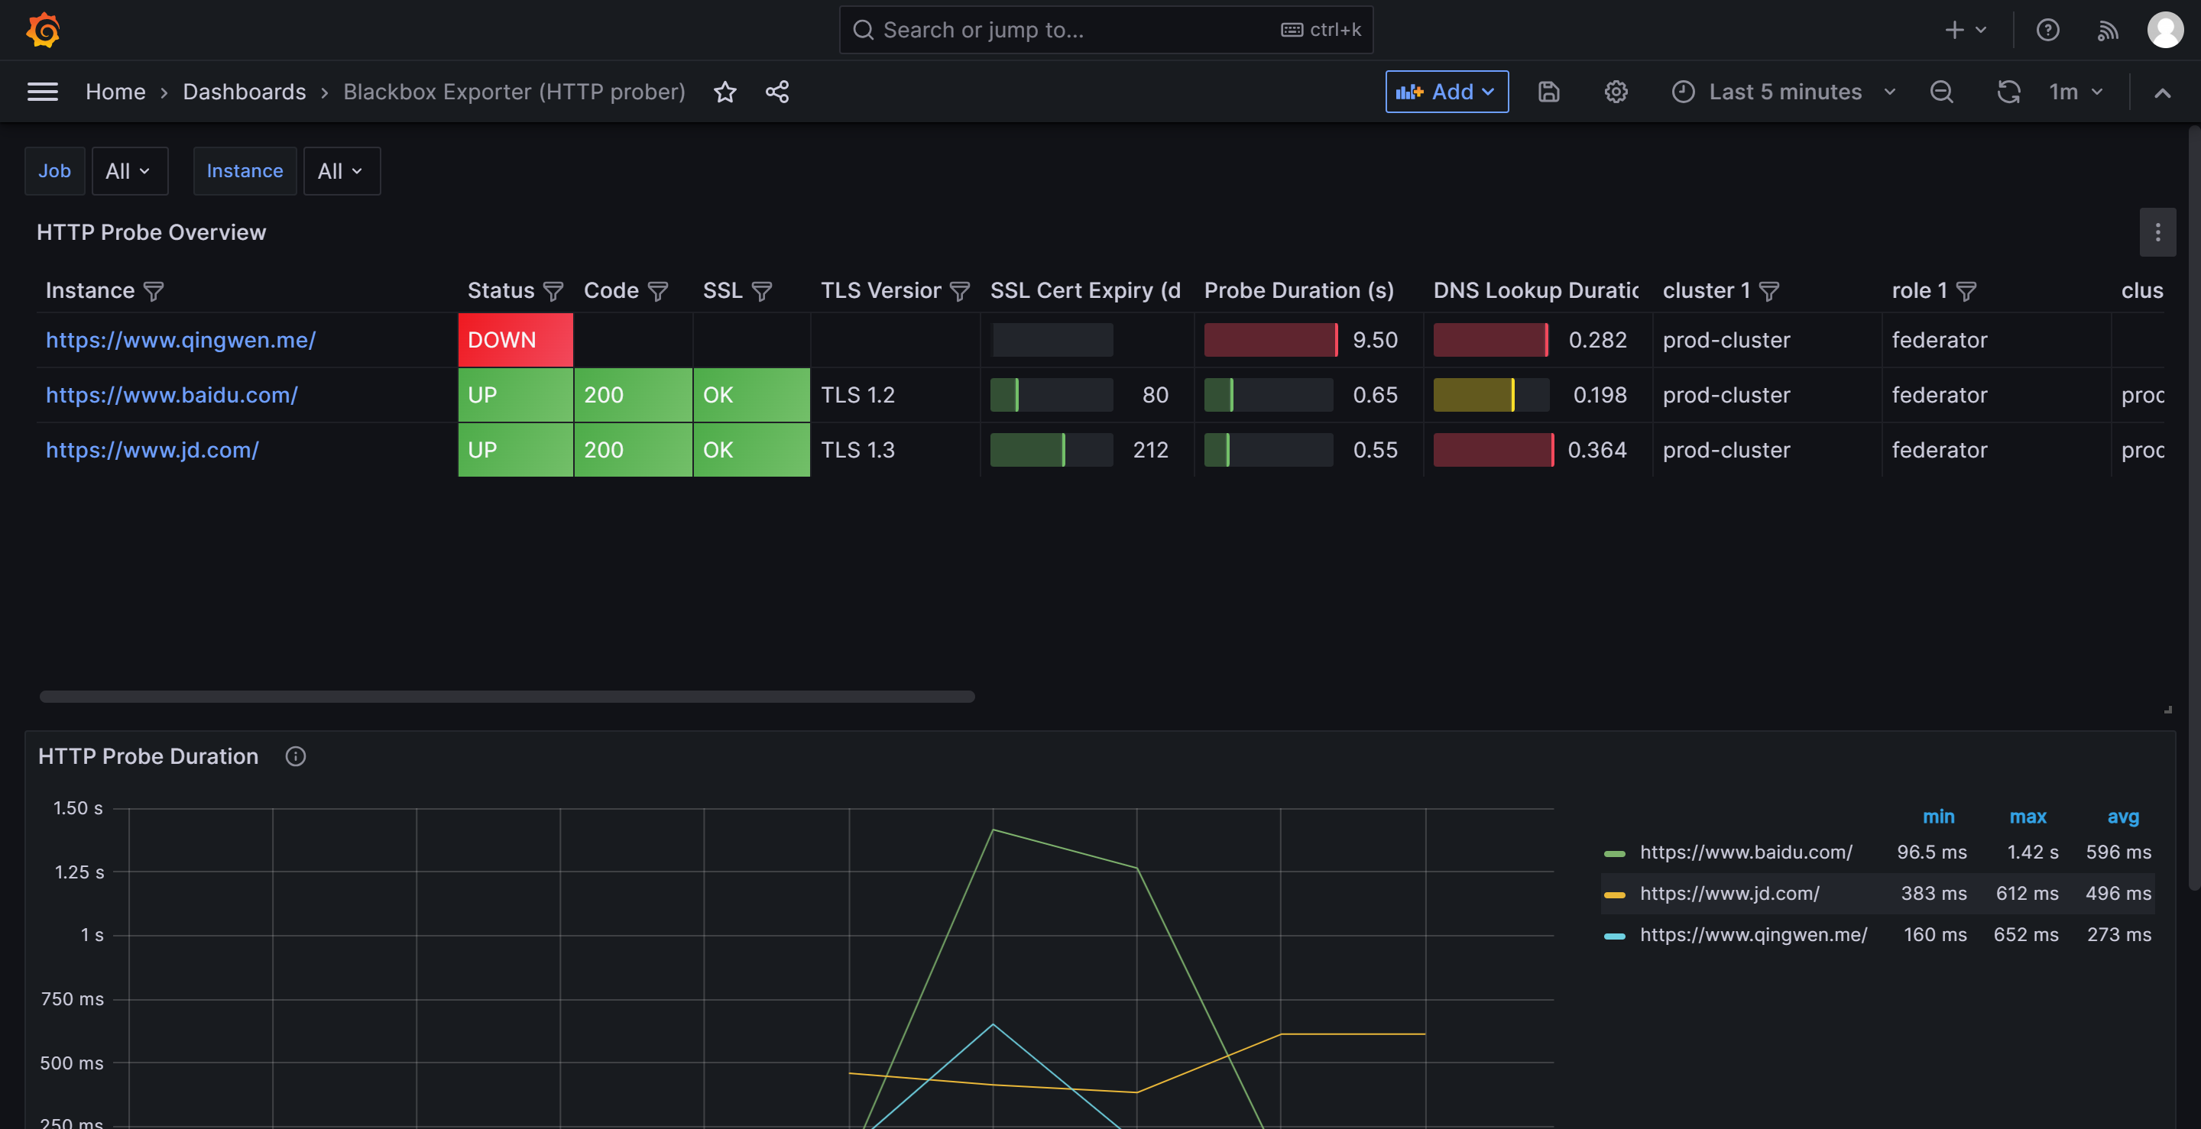Open the plus new-item menu

[x=1965, y=30]
